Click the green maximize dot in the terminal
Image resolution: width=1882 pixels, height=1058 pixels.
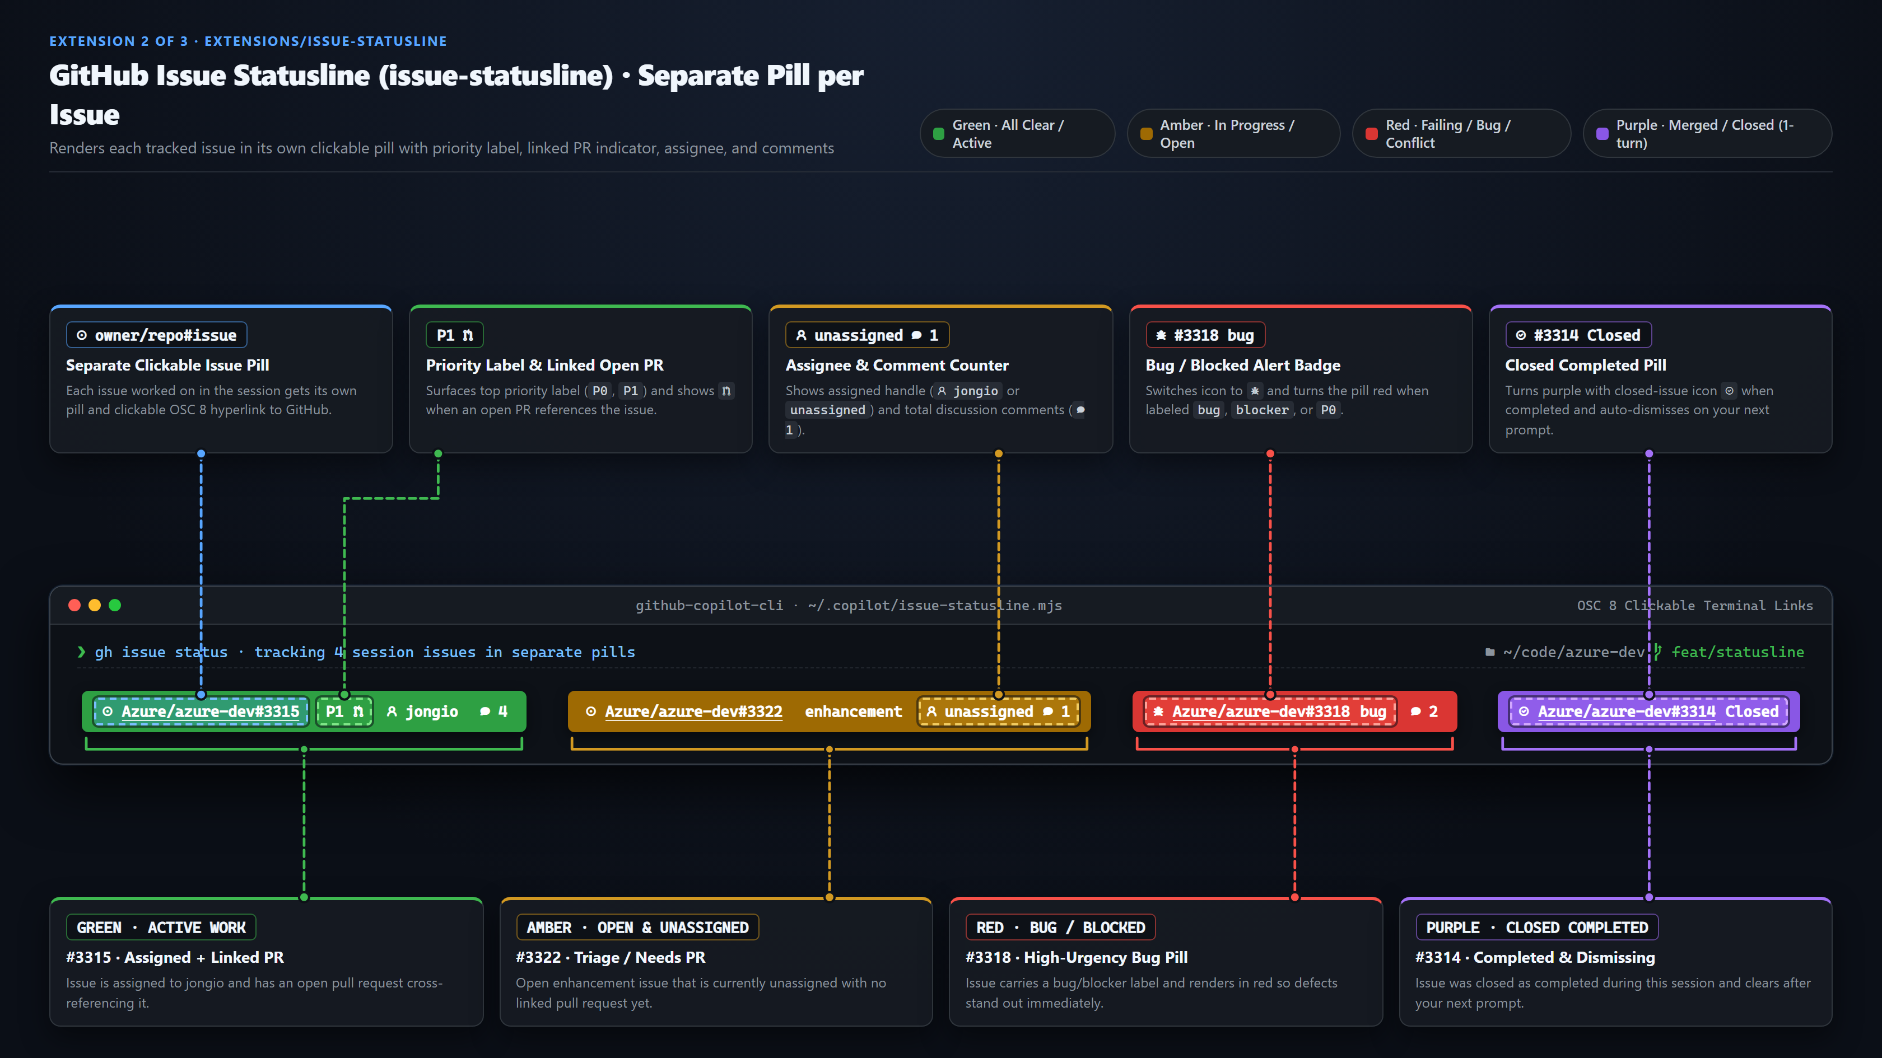coord(115,605)
